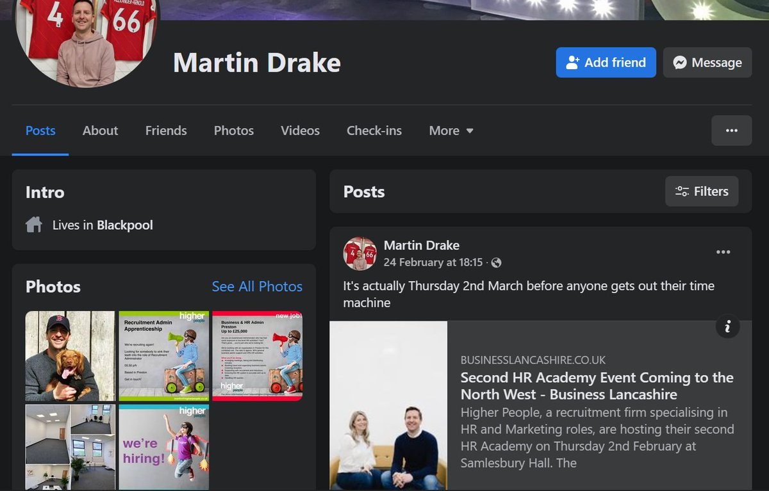The image size is (769, 491).
Task: Open Business & HR Admin Preston photo
Action: pyautogui.click(x=257, y=356)
